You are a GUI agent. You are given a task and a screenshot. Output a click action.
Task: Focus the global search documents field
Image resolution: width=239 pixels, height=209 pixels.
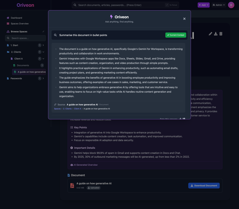pyautogui.click(x=125, y=5)
